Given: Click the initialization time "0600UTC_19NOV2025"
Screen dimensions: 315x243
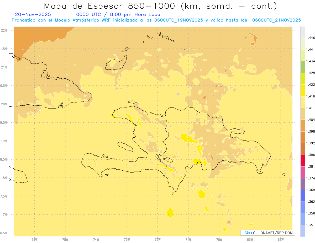Looking at the screenshot, I should [x=179, y=20].
